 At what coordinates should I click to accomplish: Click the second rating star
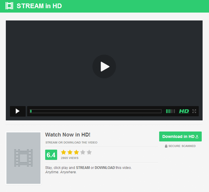70,152
